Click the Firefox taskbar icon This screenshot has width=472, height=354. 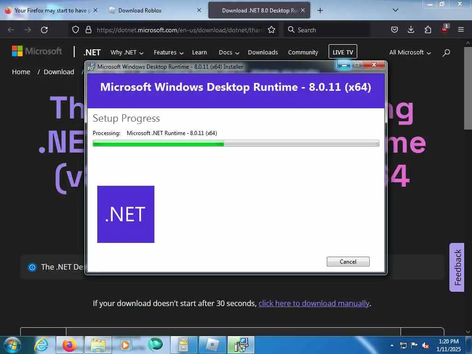pos(69,345)
